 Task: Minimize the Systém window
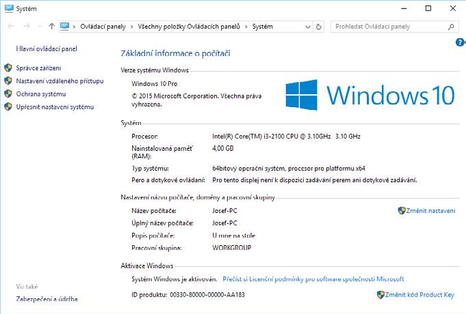404,8
